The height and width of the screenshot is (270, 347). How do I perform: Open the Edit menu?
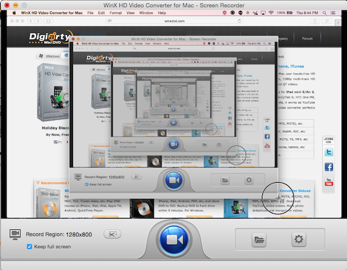click(101, 13)
